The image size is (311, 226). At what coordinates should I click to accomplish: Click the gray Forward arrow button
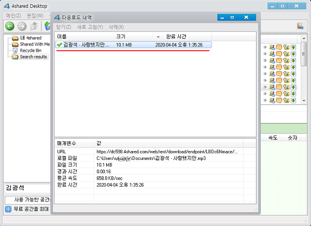coord(22,26)
